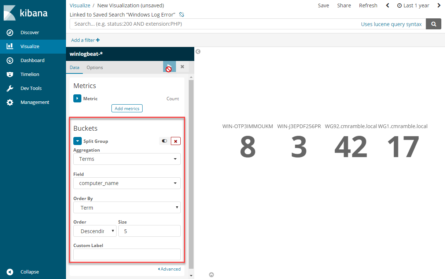Save the visualization
The image size is (445, 279).
pos(323,6)
